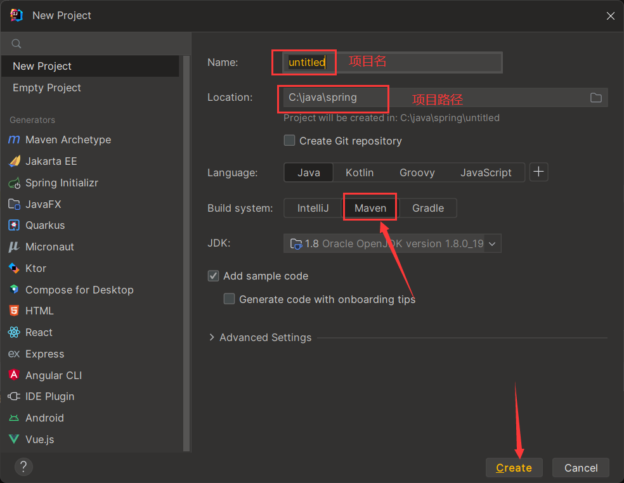This screenshot has width=624, height=483.
Task: Select Express label in generators list
Action: (x=45, y=354)
